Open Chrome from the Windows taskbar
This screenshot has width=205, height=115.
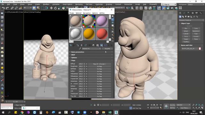pos(22,112)
